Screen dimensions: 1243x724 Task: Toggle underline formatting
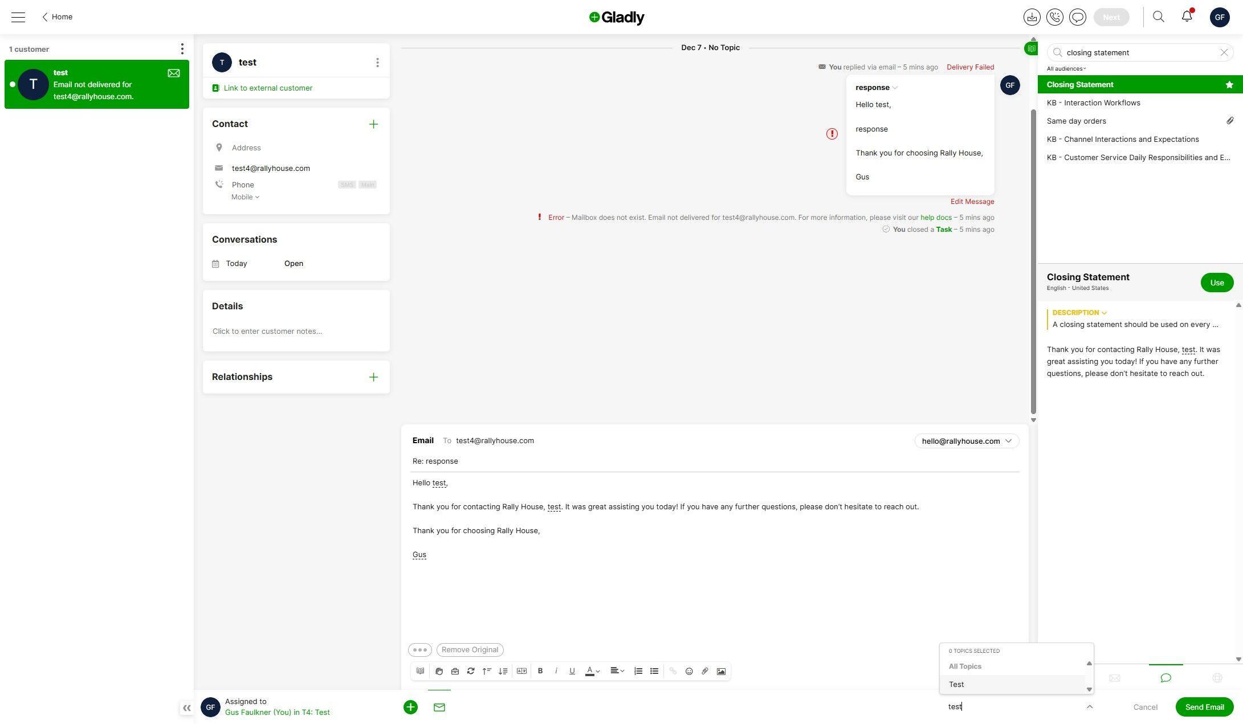pos(572,671)
